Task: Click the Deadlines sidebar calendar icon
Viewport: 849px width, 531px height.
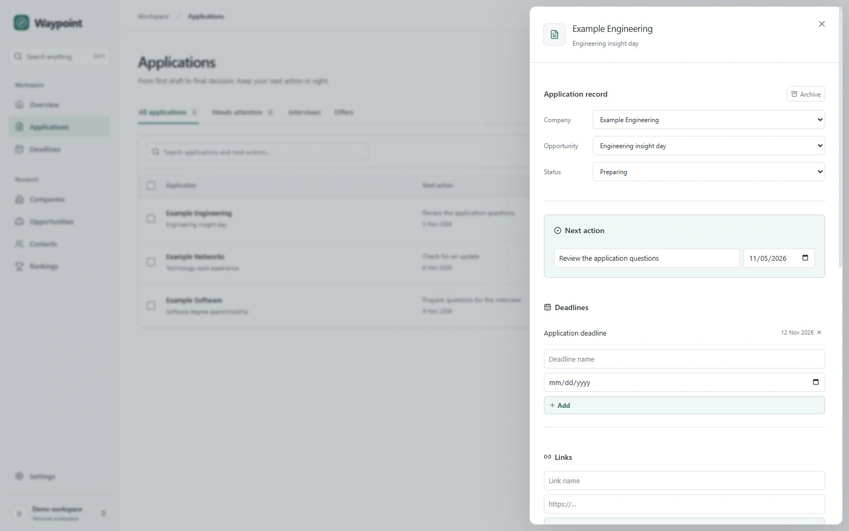Action: (20, 149)
